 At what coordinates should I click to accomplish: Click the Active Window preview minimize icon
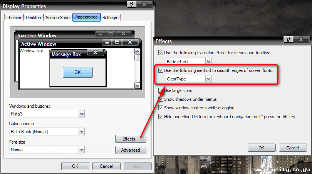107,42
